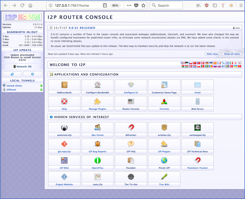The image size is (245, 199).
Task: Open Customize Home Page
Action: pyautogui.click(x=164, y=87)
